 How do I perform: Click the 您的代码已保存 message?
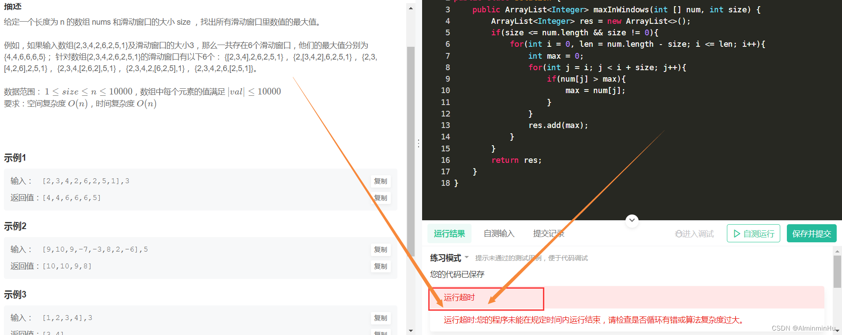tap(457, 274)
